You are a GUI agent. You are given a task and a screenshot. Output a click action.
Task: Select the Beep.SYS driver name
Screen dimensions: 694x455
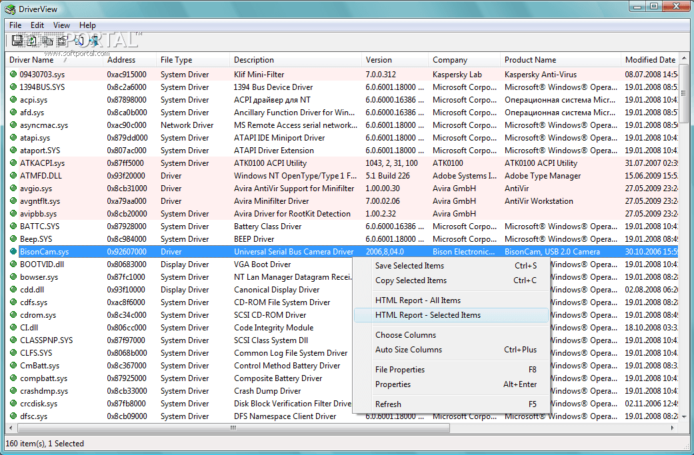click(36, 239)
